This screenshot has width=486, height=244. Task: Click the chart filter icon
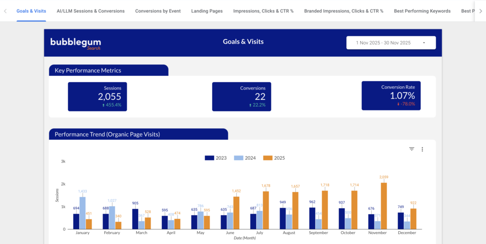click(411, 149)
